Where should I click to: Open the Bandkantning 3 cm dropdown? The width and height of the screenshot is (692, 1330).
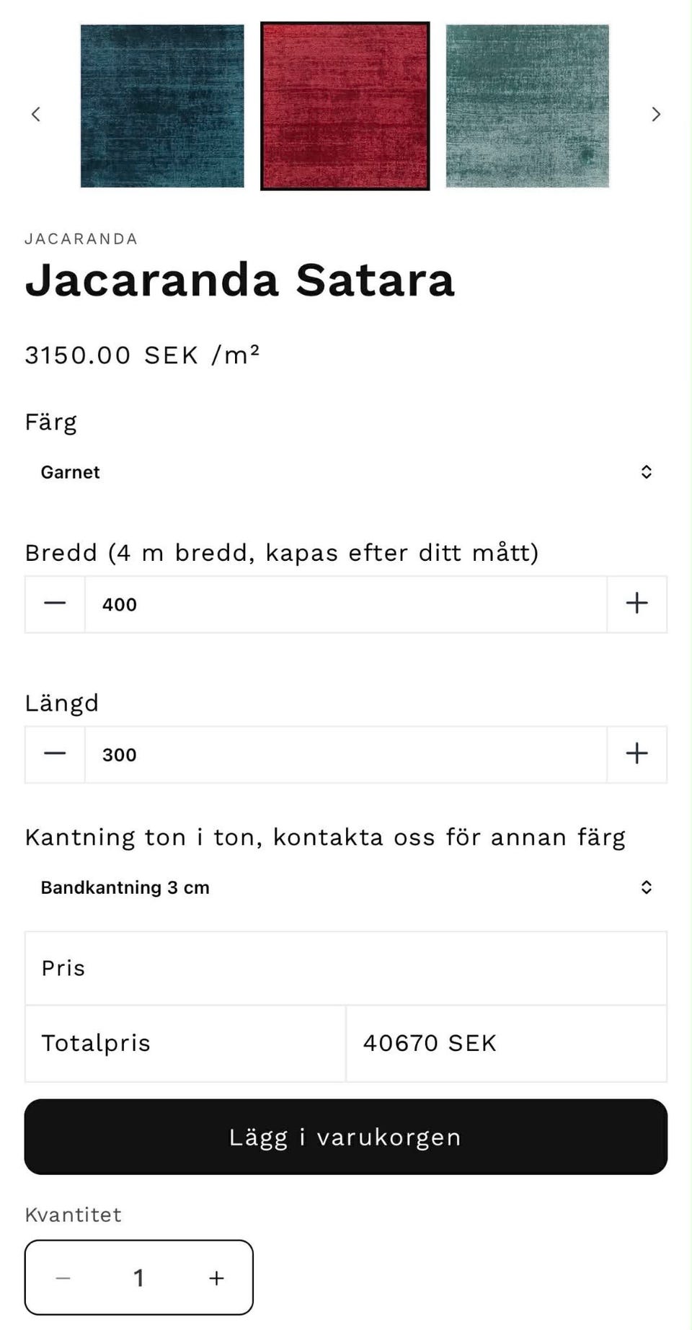pyautogui.click(x=345, y=887)
